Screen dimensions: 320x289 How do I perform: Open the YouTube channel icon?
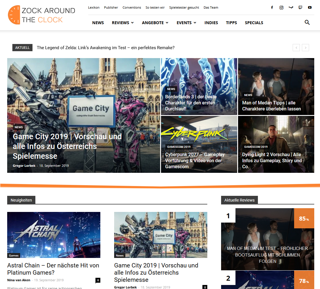click(310, 7)
